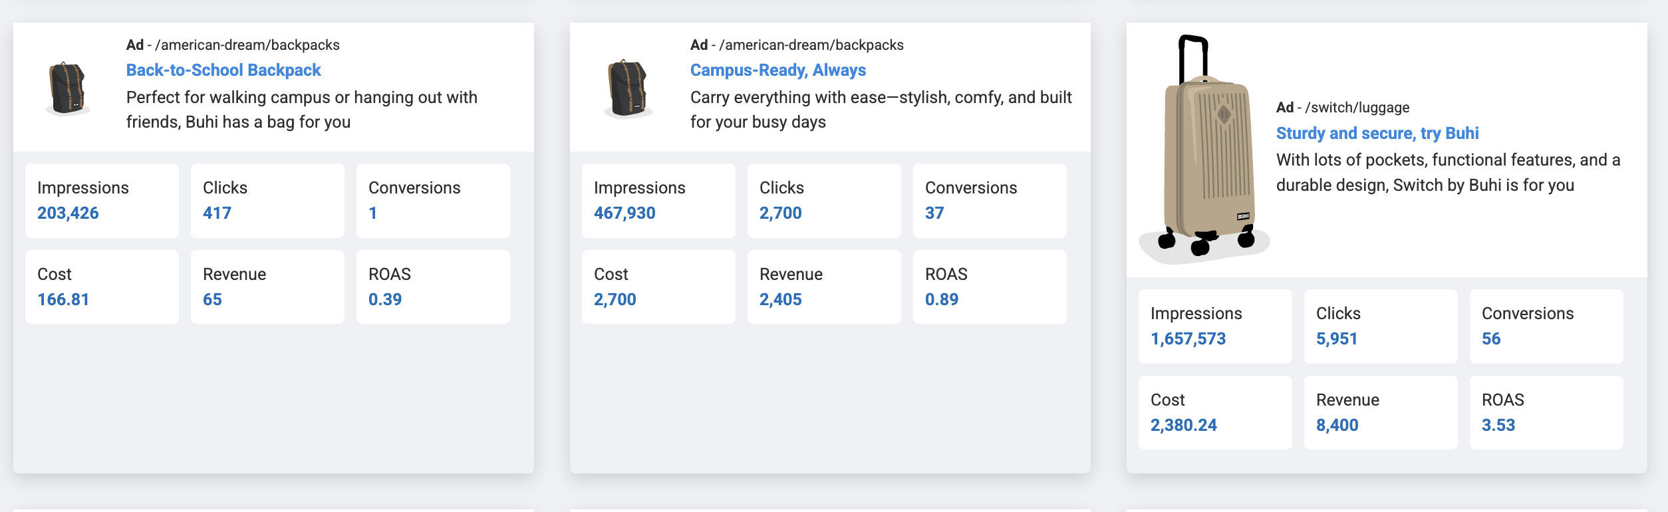Select Clicks value 417
The image size is (1668, 512).
click(217, 213)
